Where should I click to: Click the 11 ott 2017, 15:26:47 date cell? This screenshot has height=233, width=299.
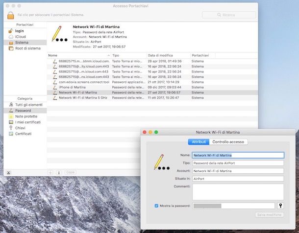pos(163,98)
